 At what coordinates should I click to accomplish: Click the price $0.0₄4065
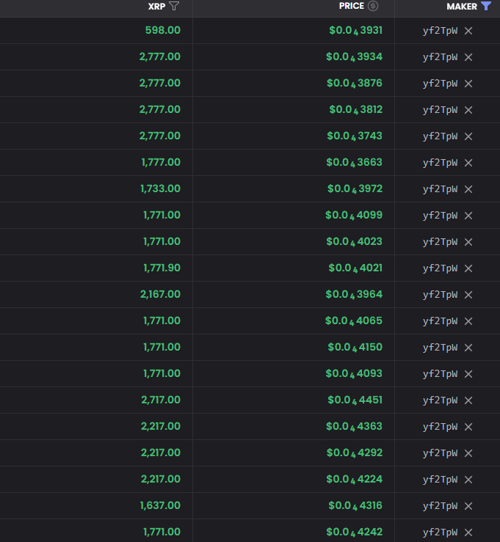click(x=354, y=321)
